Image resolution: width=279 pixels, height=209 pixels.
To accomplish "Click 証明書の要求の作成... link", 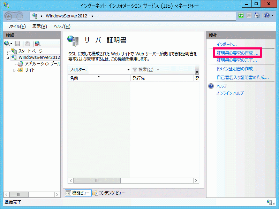I will pyautogui.click(x=237, y=53).
